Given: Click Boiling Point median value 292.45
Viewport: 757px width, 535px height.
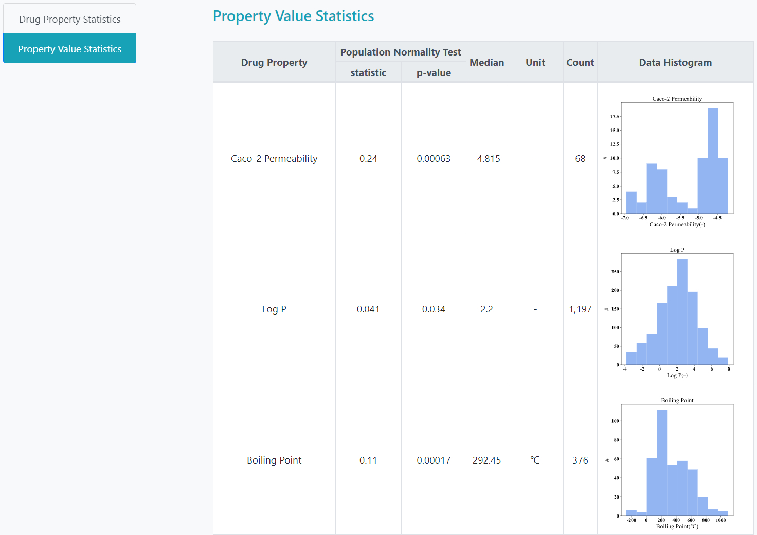Looking at the screenshot, I should [486, 460].
